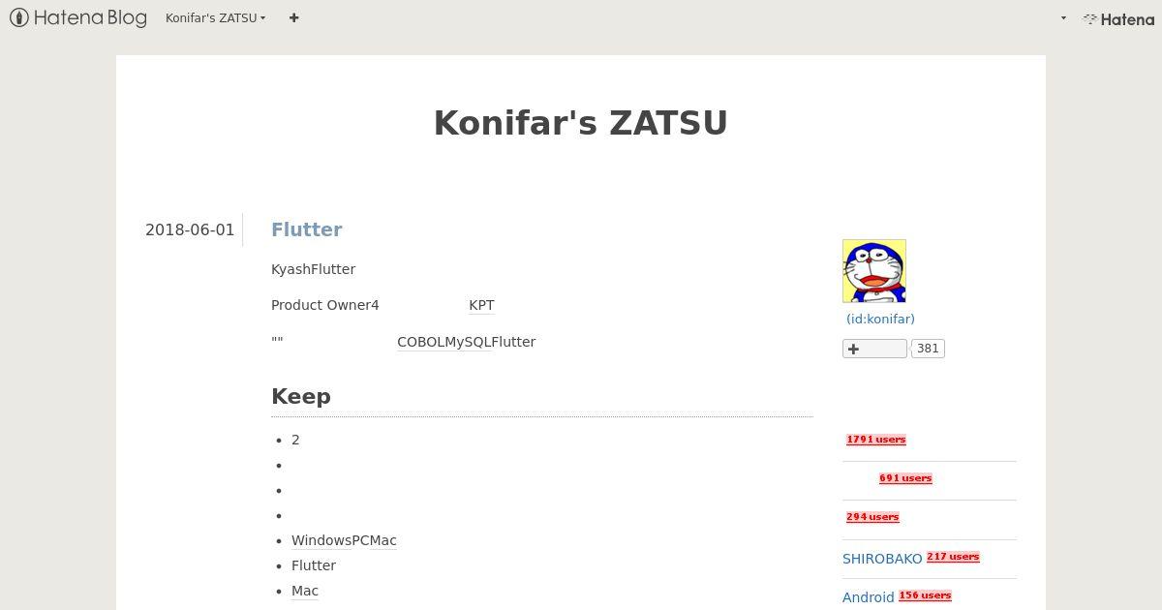
Task: Open the 294 users bookmark badge
Action: (x=872, y=517)
